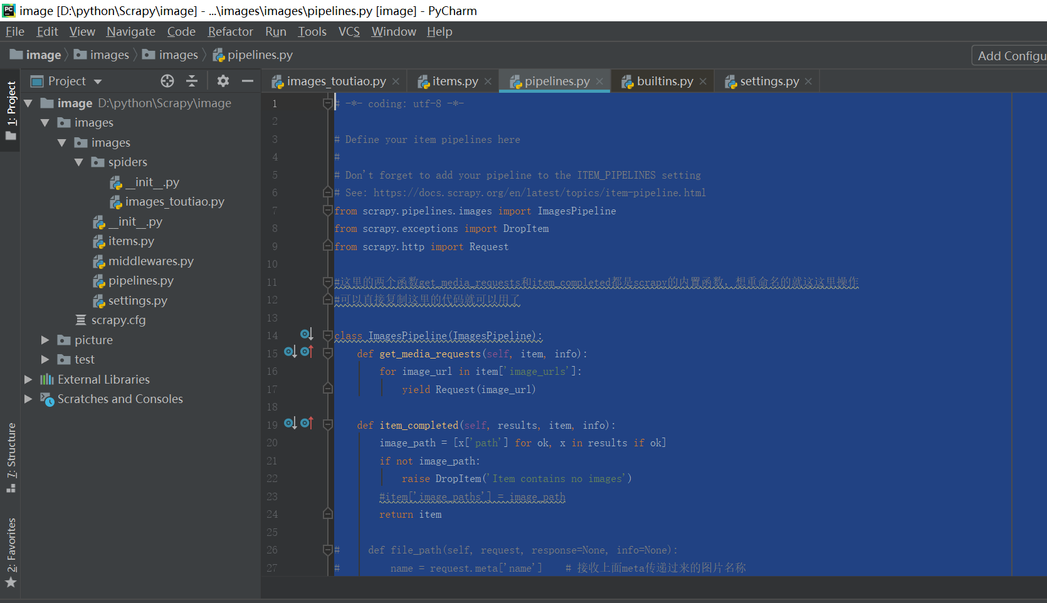1047x603 pixels.
Task: Select scrapy.cfg file in tree
Action: pos(118,320)
